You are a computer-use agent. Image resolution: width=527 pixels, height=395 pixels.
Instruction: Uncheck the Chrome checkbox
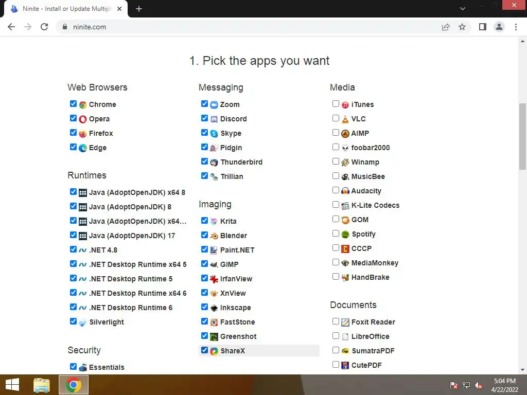[x=73, y=104]
